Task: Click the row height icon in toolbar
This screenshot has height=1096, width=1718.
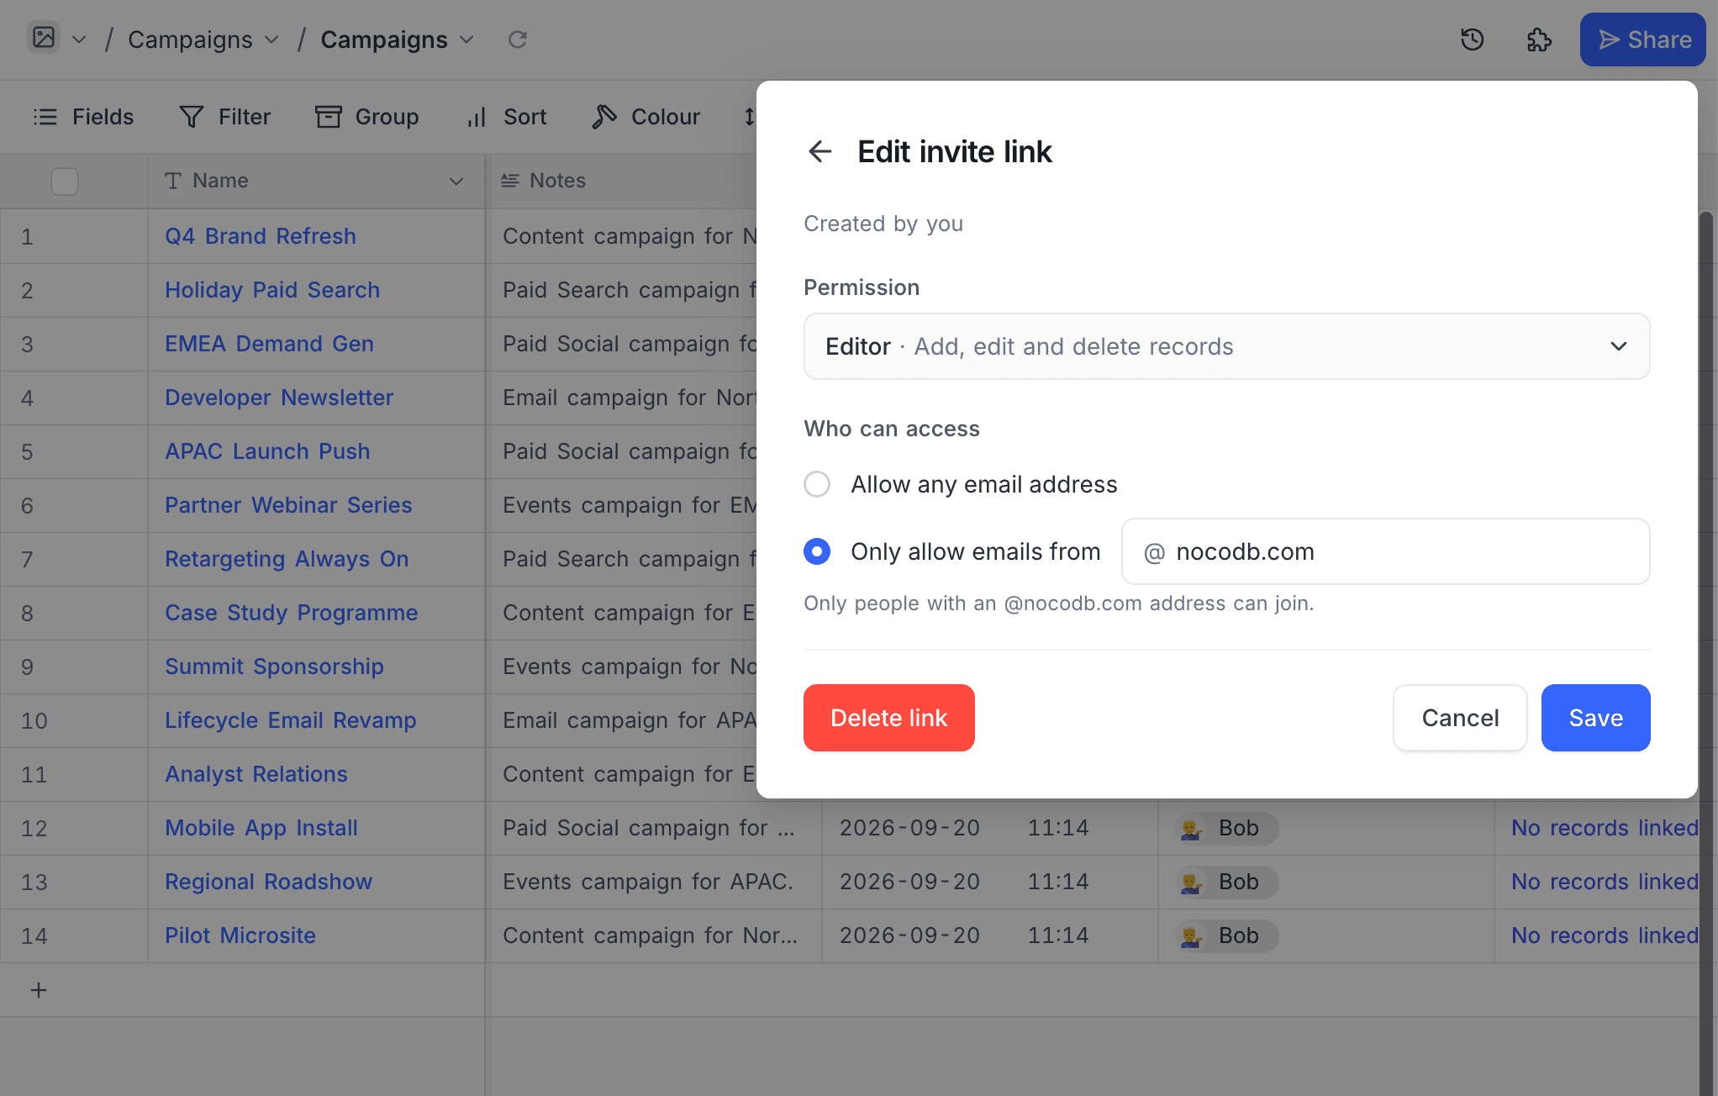Action: tap(748, 117)
